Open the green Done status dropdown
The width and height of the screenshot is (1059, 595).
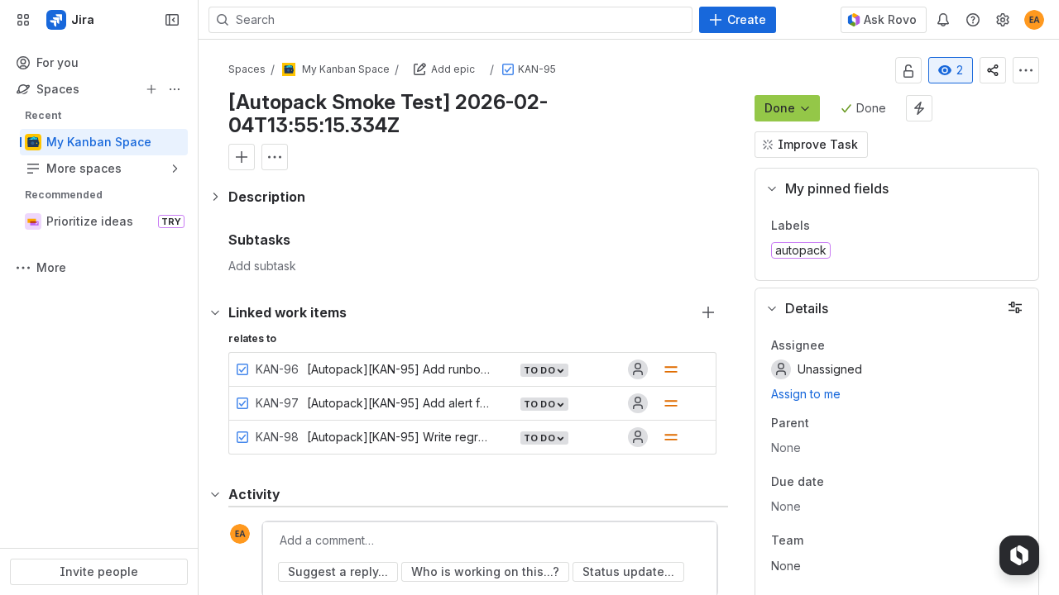(787, 108)
